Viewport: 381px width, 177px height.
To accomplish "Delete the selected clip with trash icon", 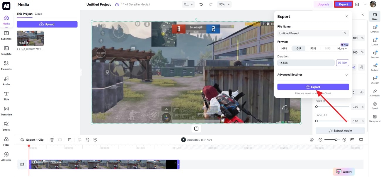I will [x=52, y=140].
